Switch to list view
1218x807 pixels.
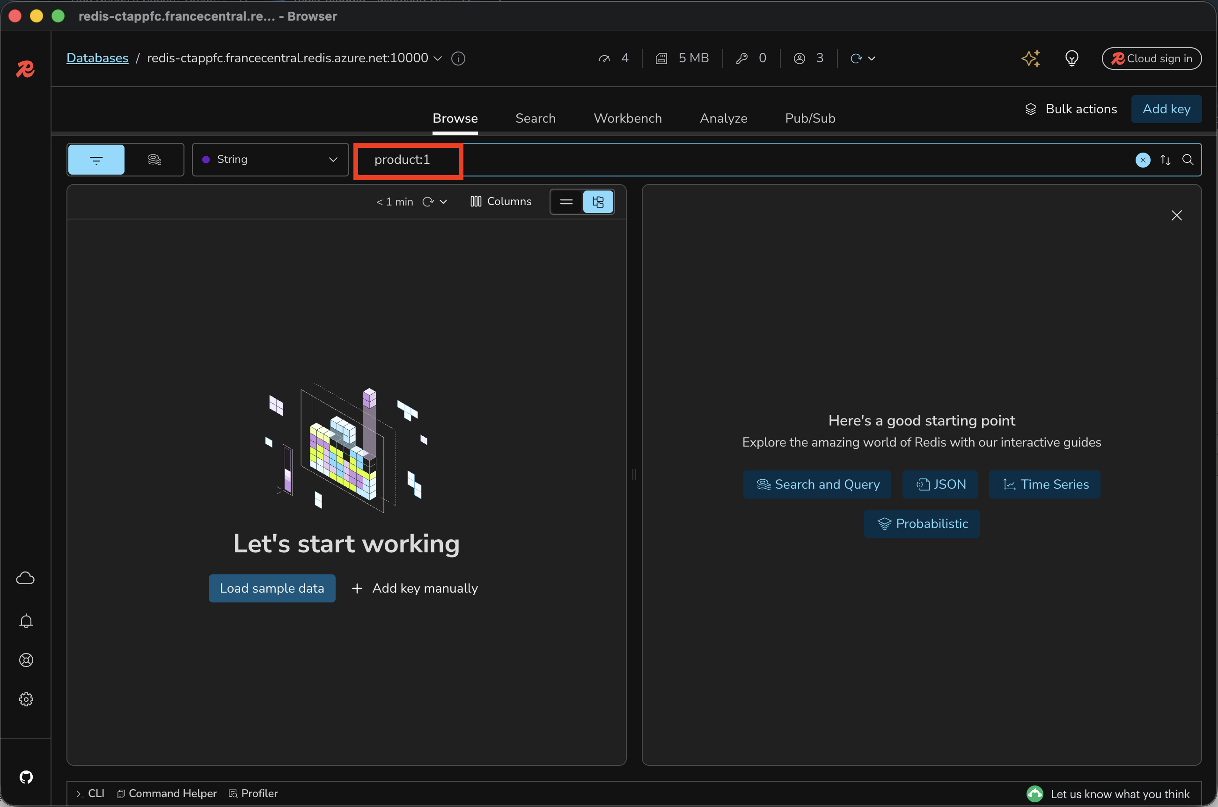pyautogui.click(x=566, y=202)
